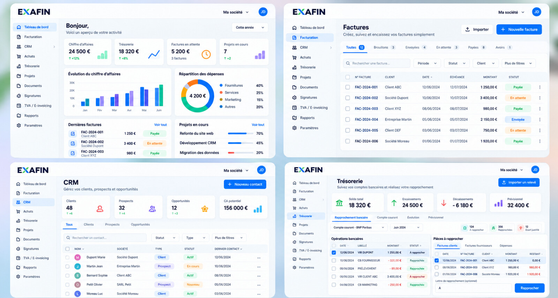558x298 pixels.
Task: Click the Nouvelle facture button
Action: coord(519,29)
